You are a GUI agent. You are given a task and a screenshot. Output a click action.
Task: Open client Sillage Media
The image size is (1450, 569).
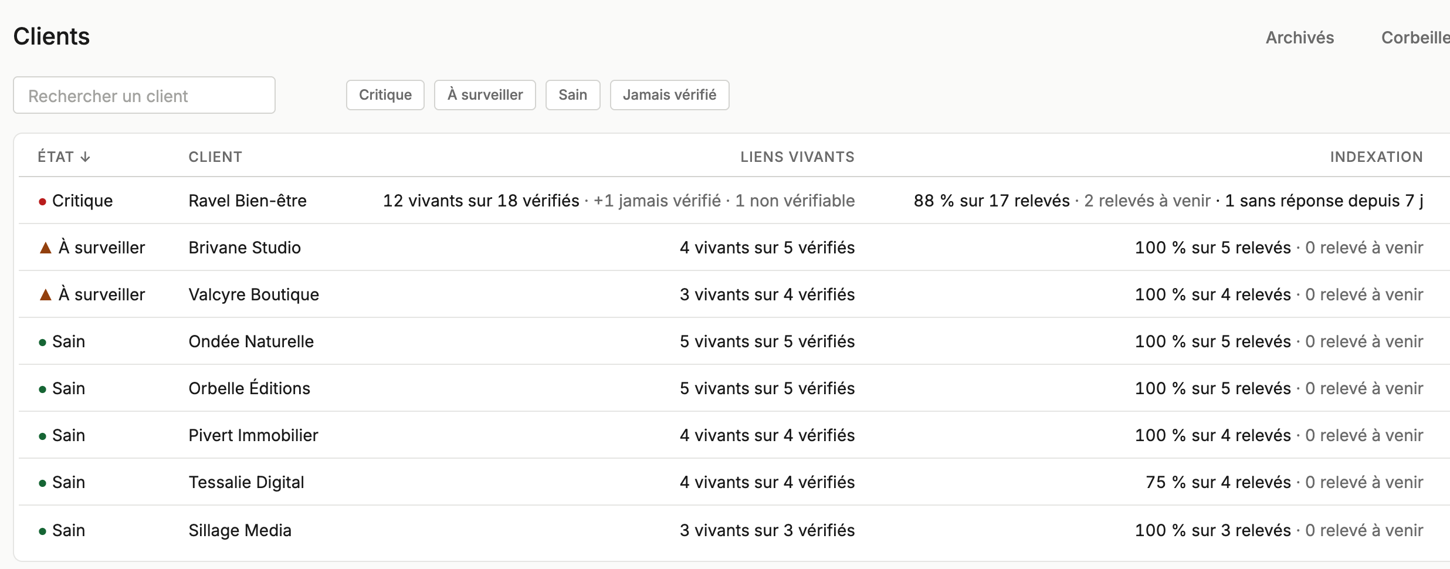coord(240,530)
